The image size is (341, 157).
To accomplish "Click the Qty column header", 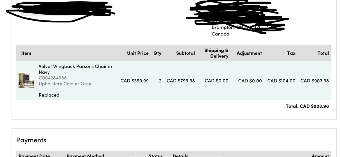I will (157, 53).
